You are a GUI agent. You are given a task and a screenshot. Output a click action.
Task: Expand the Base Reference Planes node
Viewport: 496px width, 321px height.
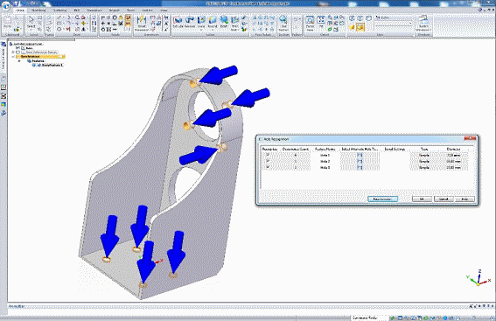tap(13, 52)
